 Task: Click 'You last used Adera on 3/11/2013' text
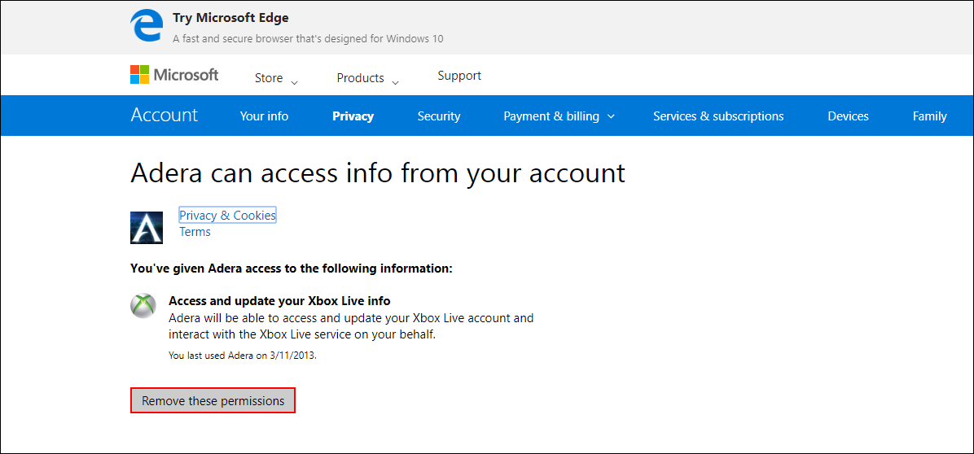coord(243,356)
